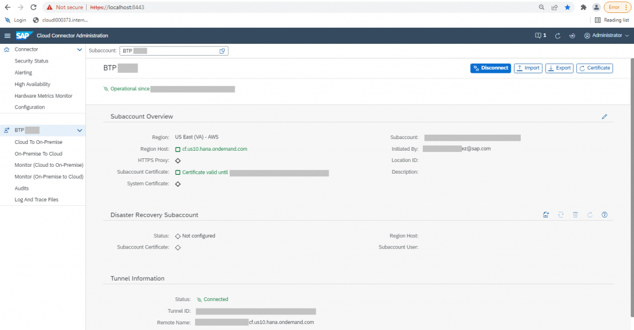Open the Subaccount selector value help
This screenshot has width=634, height=330.
(222, 51)
